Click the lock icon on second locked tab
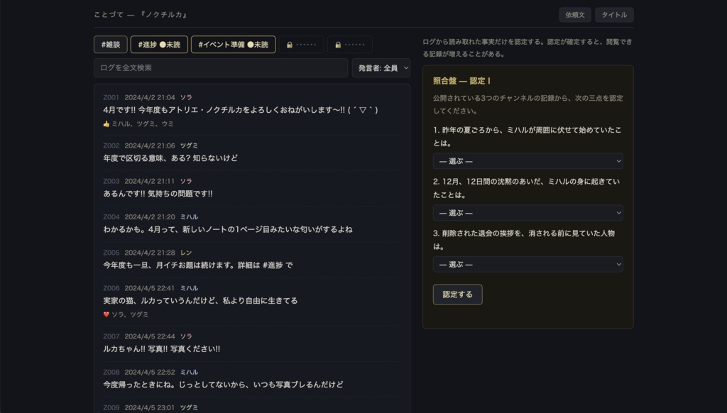 (338, 45)
